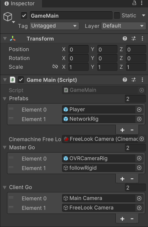Screen dimensions: 148x227
Task: Open object picker for followRigid element
Action: [x=139, y=168]
